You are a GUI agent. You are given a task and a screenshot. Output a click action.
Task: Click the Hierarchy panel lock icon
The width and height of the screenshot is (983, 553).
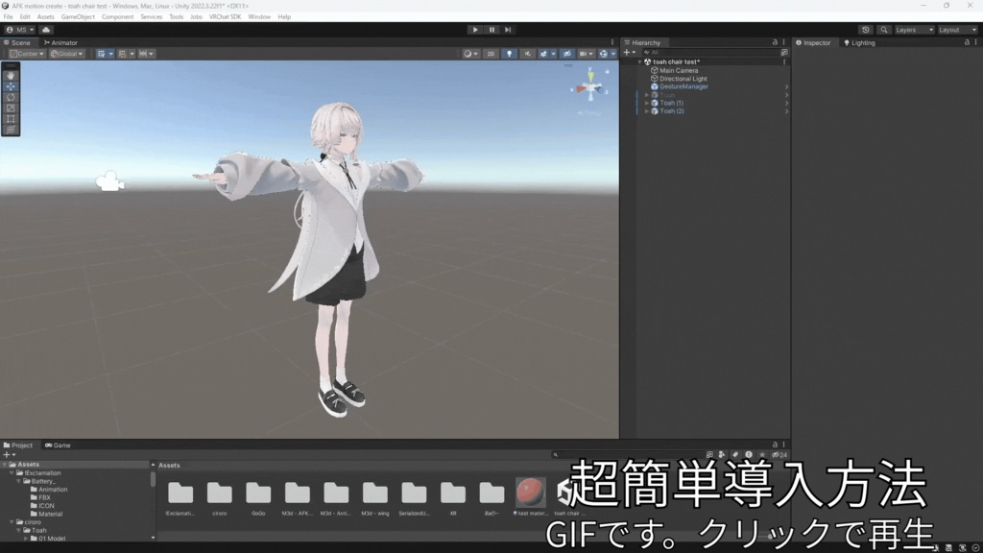tap(775, 42)
